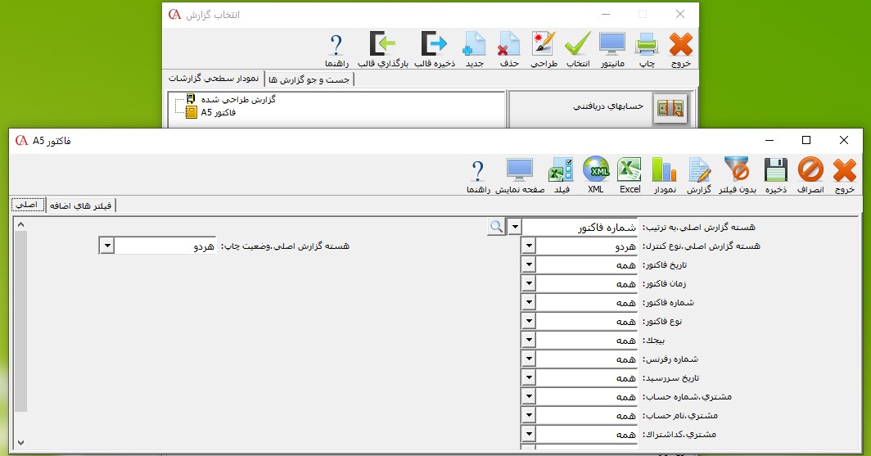Click the save template (ذخیره قالب) icon

pos(433,48)
